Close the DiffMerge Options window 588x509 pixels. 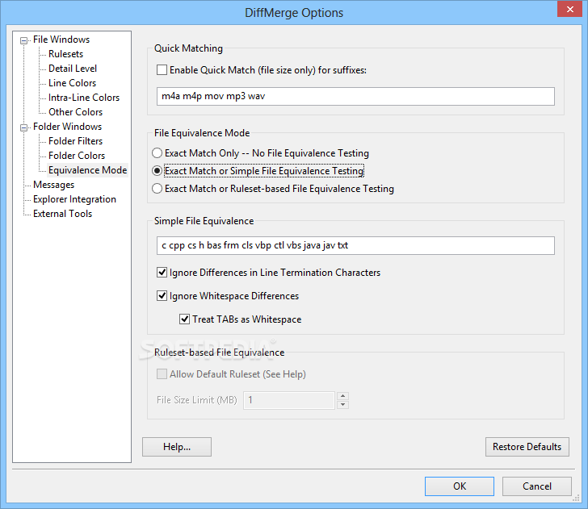coord(569,10)
